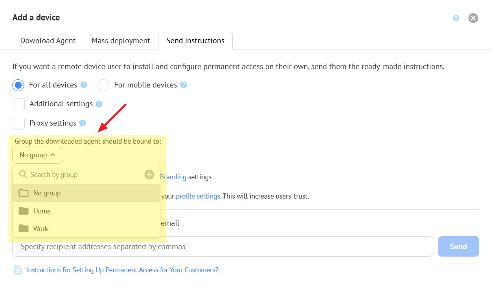491x288 pixels.
Task: Switch to the Download Agent tab
Action: tap(48, 41)
